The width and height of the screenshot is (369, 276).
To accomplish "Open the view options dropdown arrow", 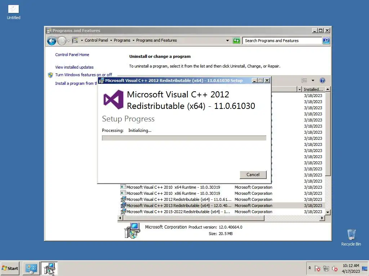I will pyautogui.click(x=313, y=80).
